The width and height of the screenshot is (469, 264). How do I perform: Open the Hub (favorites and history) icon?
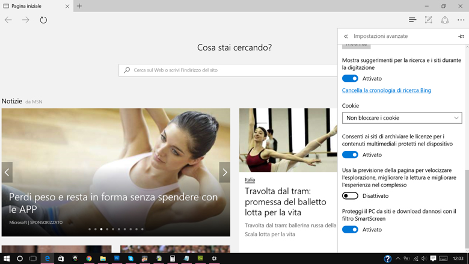point(412,20)
